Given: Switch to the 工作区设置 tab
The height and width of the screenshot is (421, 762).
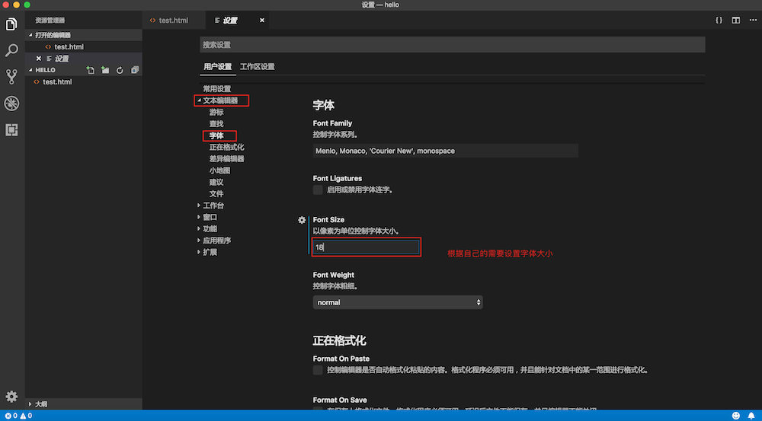Looking at the screenshot, I should (x=258, y=67).
